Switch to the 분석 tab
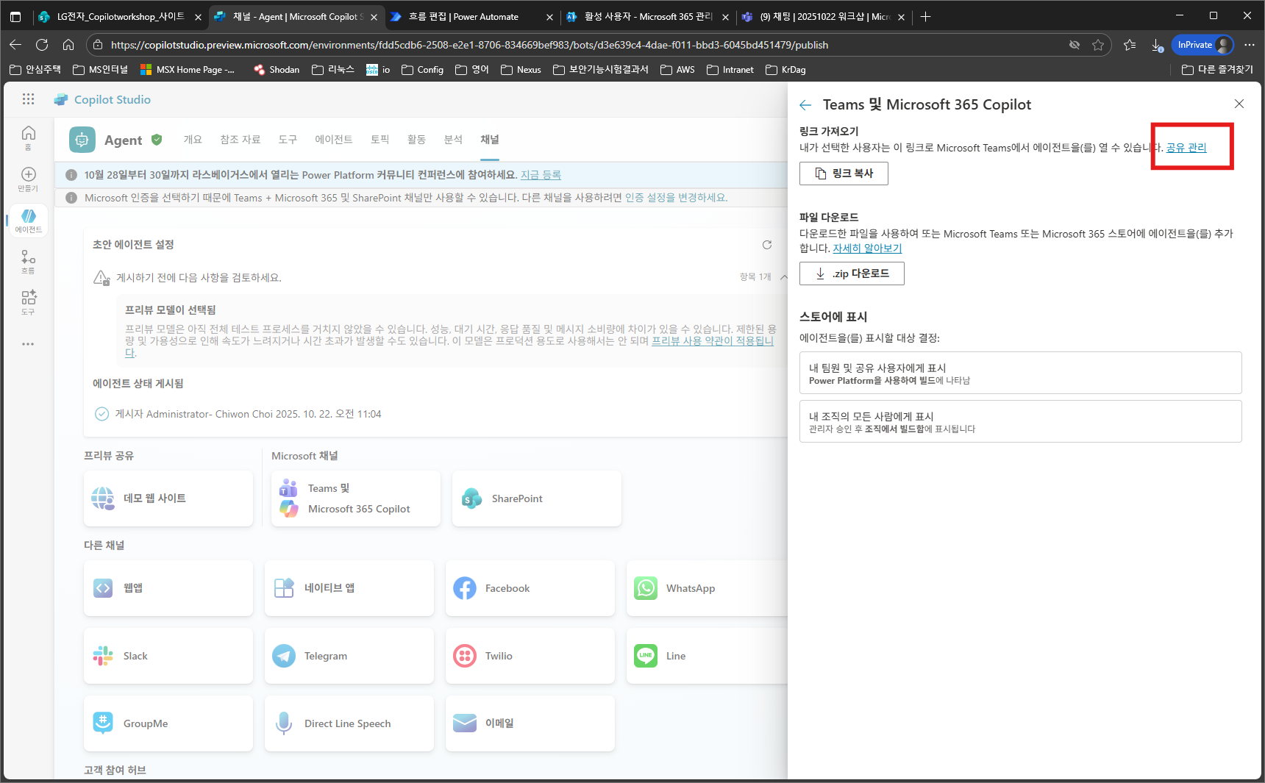Screen dimensions: 1265x783 tap(453, 140)
